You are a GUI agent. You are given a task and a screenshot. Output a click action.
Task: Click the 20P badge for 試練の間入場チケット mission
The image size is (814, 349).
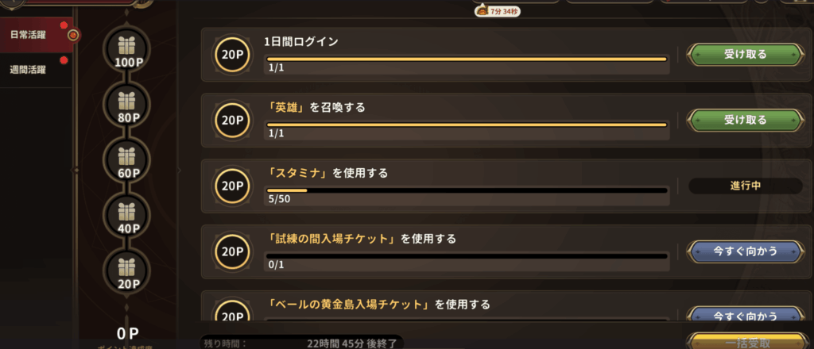point(233,252)
